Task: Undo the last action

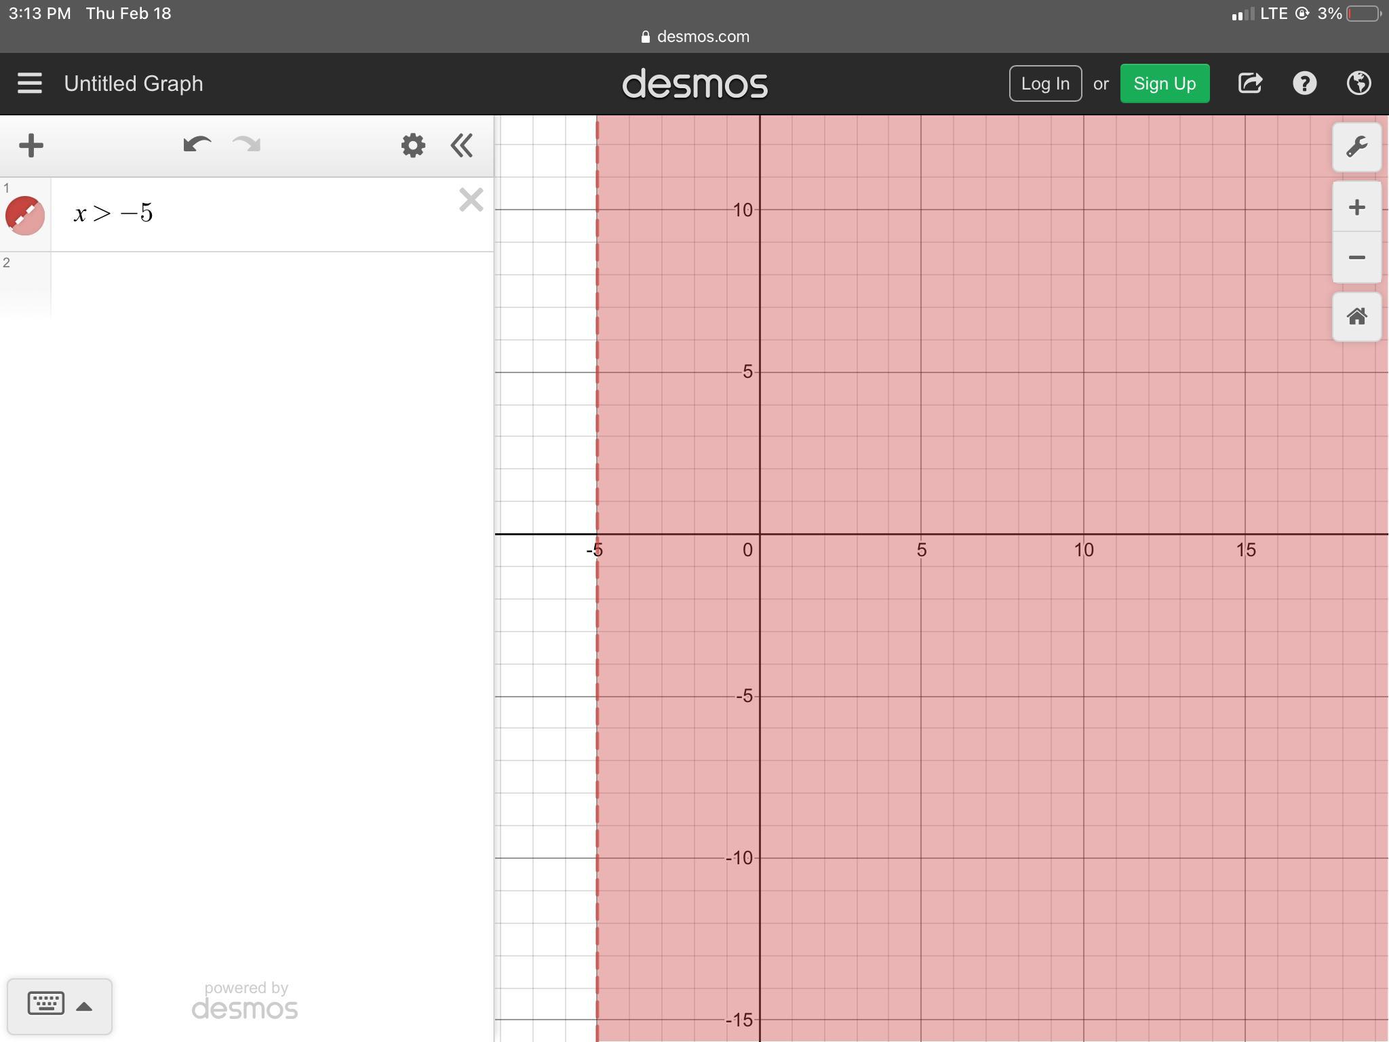Action: (x=197, y=144)
